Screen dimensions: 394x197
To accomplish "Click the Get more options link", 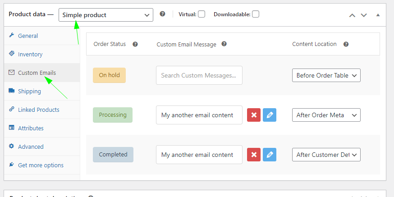I will [x=41, y=165].
